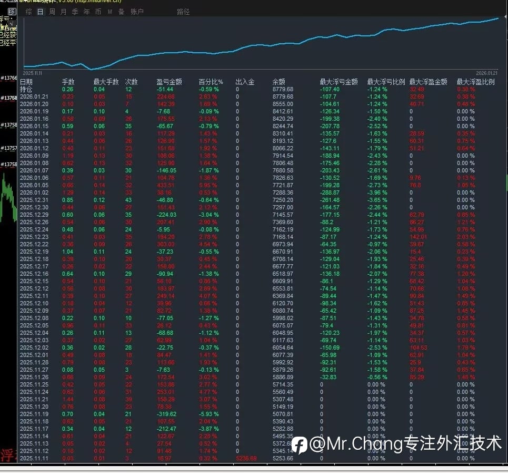Select the 2026.01.21 date row
508x473 pixels.
34,96
